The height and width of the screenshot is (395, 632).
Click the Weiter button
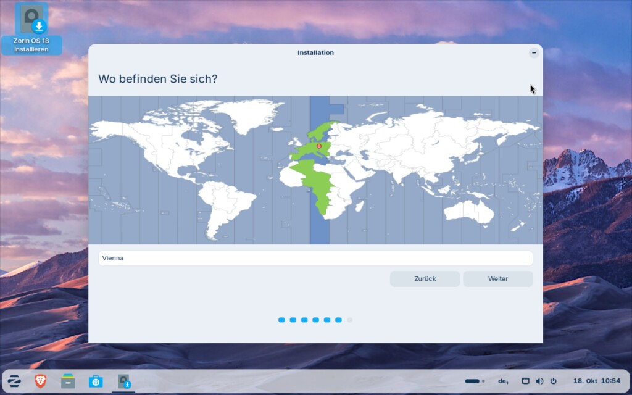497,279
